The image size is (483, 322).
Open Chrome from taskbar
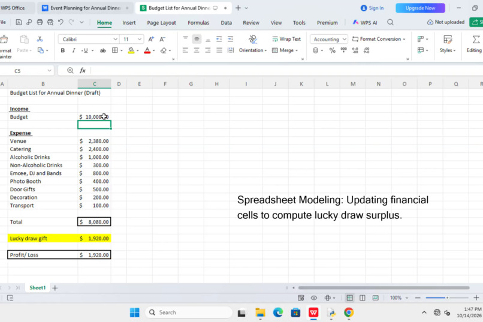point(349,312)
